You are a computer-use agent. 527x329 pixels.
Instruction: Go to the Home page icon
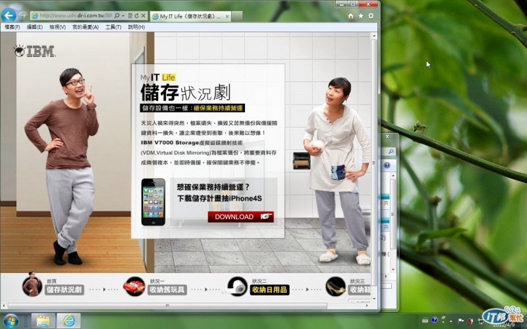coord(350,16)
